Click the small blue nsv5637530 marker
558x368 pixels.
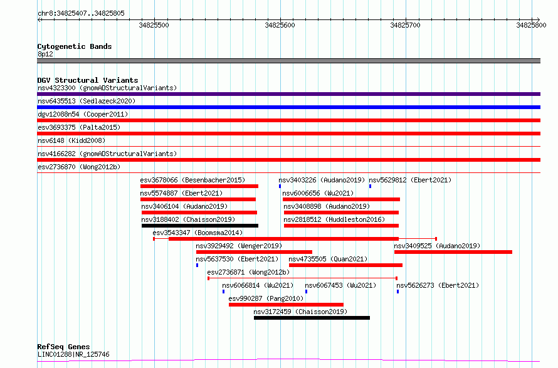coord(197,265)
